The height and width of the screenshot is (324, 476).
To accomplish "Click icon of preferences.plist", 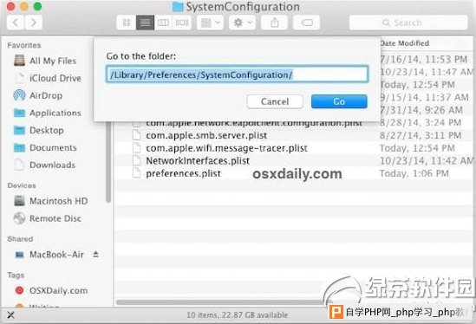I will click(137, 173).
